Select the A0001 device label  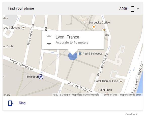(x=124, y=9)
